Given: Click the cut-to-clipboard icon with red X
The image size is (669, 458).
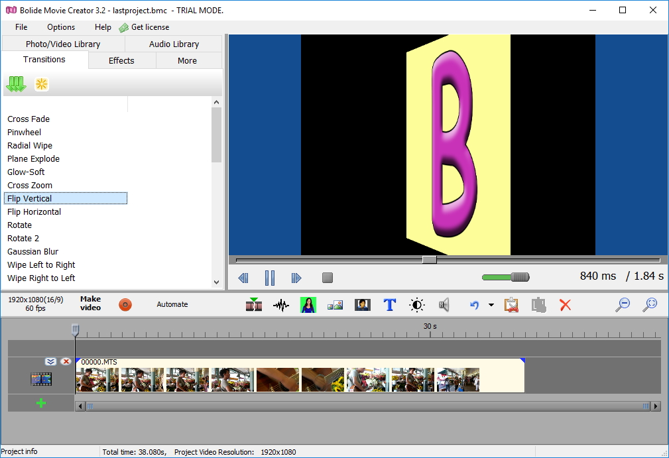Looking at the screenshot, I should click(x=511, y=305).
